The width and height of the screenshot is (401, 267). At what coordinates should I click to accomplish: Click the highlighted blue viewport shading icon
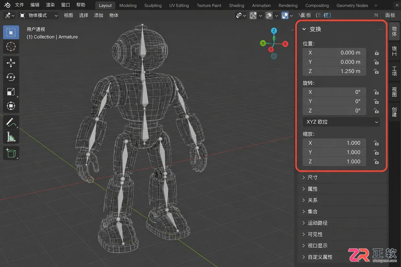tap(285, 15)
